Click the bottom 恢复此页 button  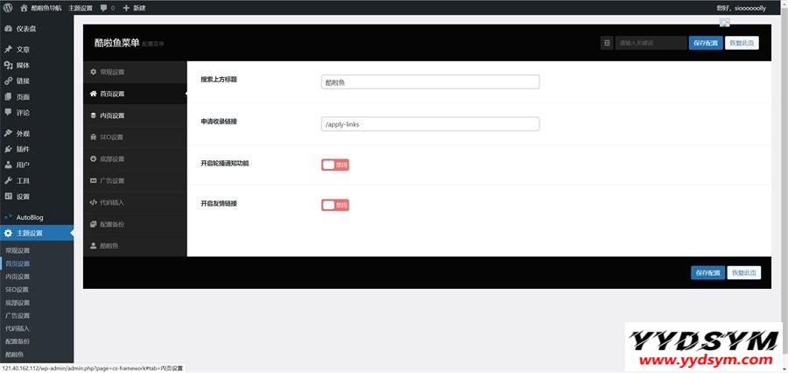(x=742, y=273)
